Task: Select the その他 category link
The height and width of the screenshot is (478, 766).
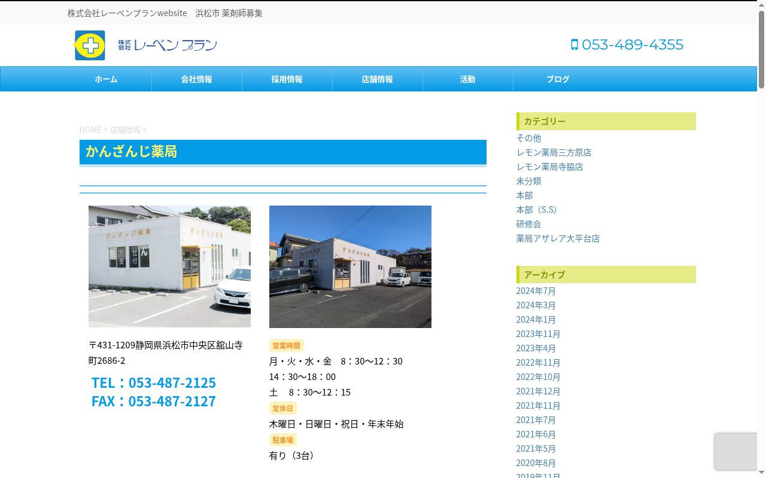Action: click(x=528, y=138)
